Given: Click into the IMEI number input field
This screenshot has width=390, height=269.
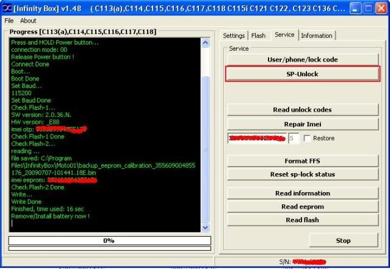Looking at the screenshot, I should [257, 138].
